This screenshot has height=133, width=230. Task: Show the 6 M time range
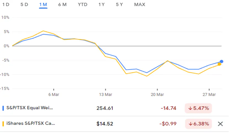tap(62, 4)
